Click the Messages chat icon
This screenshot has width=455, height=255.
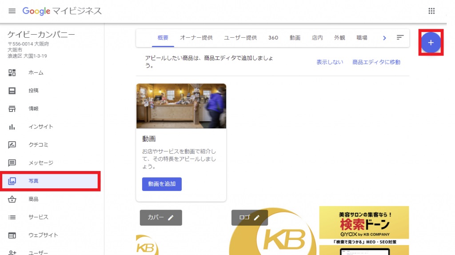[x=12, y=163]
